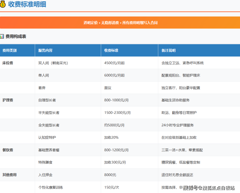Click the 入住押金 8000元 price cell
The width and height of the screenshot is (240, 193).
click(110, 175)
